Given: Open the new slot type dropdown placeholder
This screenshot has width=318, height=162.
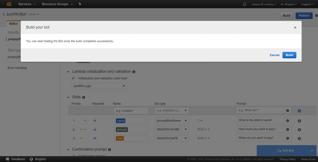Looking at the screenshot, I should click(x=172, y=110).
